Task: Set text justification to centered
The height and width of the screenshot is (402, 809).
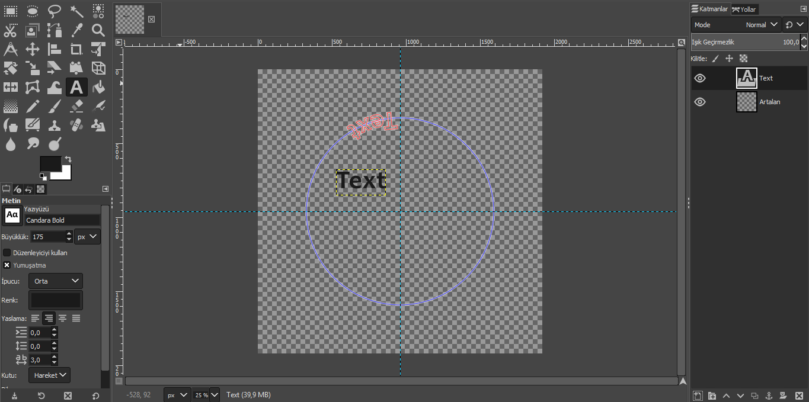Action: coord(62,319)
